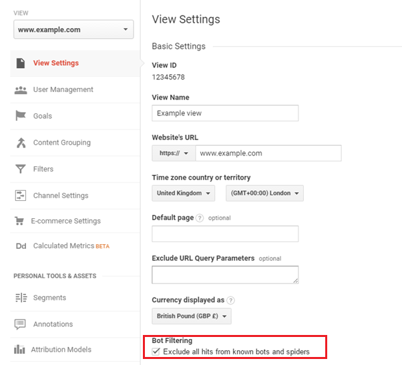Click the Filters funnel icon
Image resolution: width=402 pixels, height=365 pixels.
click(x=20, y=169)
